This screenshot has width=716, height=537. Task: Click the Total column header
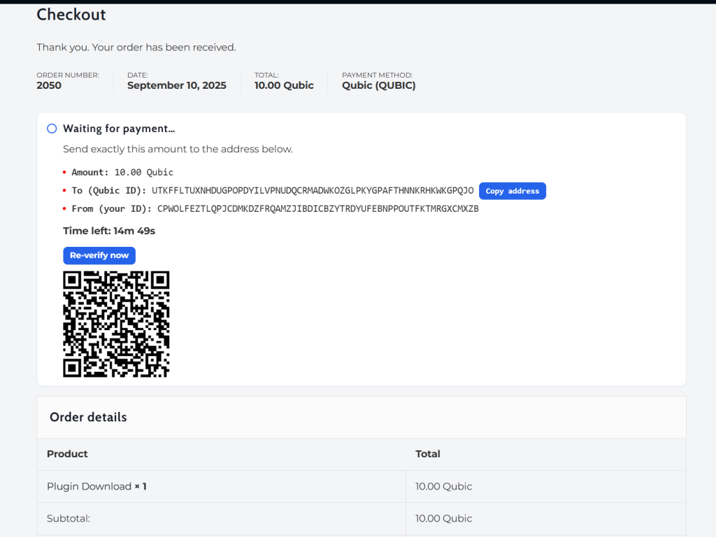(428, 454)
